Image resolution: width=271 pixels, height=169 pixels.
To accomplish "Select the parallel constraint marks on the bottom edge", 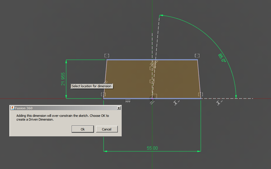I will coord(152,102).
